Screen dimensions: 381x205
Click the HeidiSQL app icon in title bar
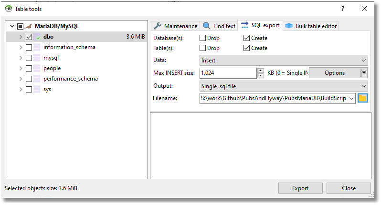tap(9, 9)
